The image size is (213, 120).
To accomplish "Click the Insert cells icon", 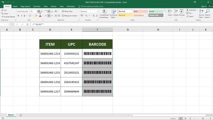I will [170, 11].
